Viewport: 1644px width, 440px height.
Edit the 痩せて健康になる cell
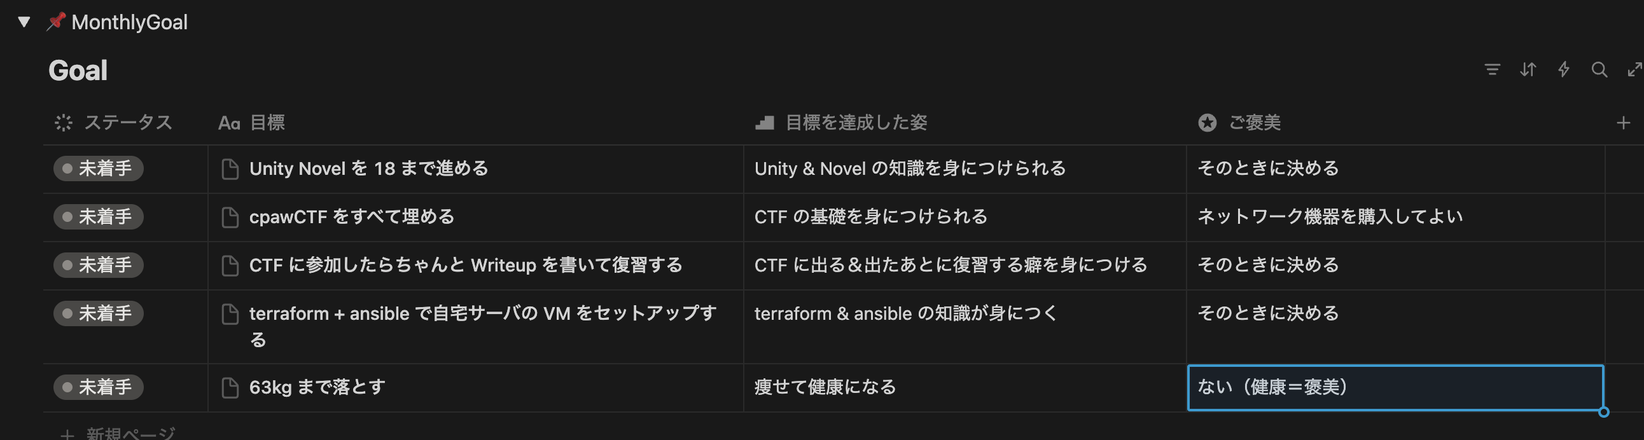[965, 388]
